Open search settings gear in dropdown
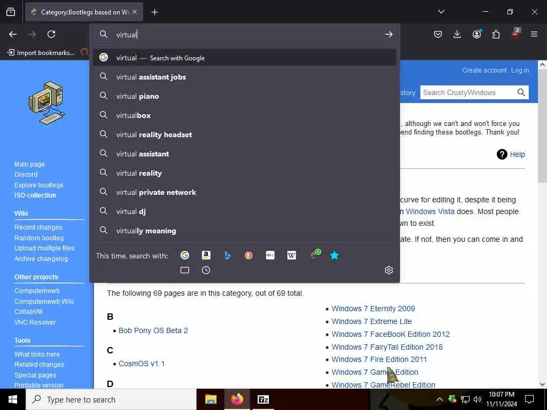Screen dimensions: 547x410 tap(389, 270)
